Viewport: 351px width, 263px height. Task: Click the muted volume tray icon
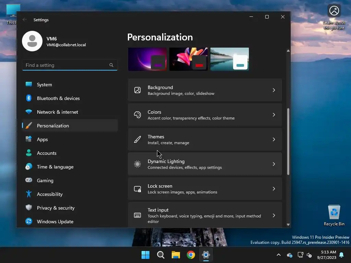(x=309, y=255)
